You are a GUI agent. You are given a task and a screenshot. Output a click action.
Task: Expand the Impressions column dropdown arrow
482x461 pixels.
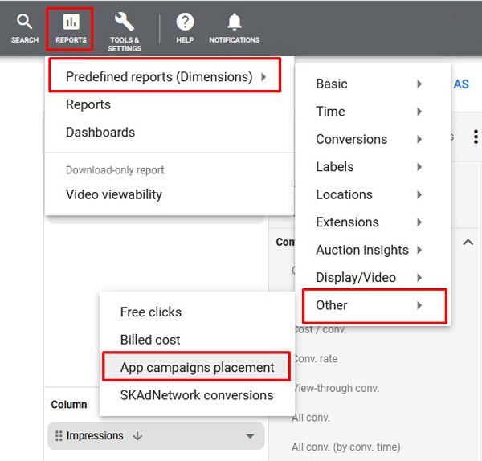pyautogui.click(x=249, y=436)
